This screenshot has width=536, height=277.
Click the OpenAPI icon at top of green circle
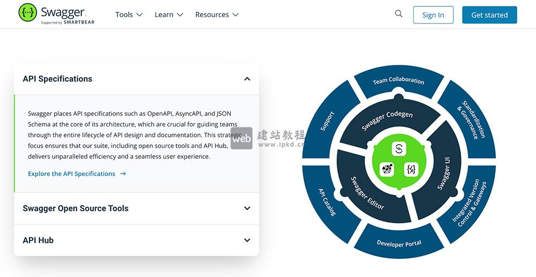pos(399,148)
